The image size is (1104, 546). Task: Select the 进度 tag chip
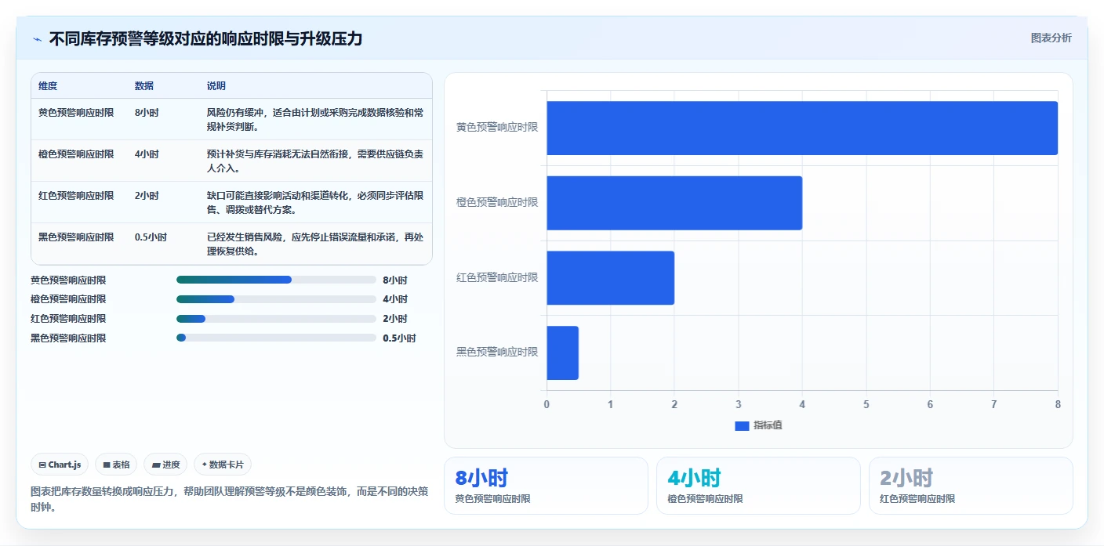click(x=166, y=465)
